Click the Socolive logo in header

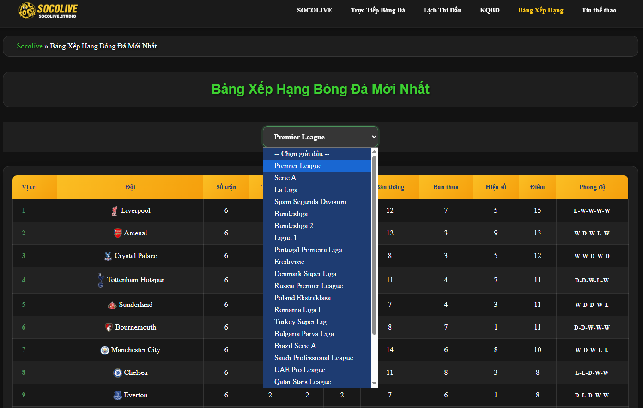[48, 10]
